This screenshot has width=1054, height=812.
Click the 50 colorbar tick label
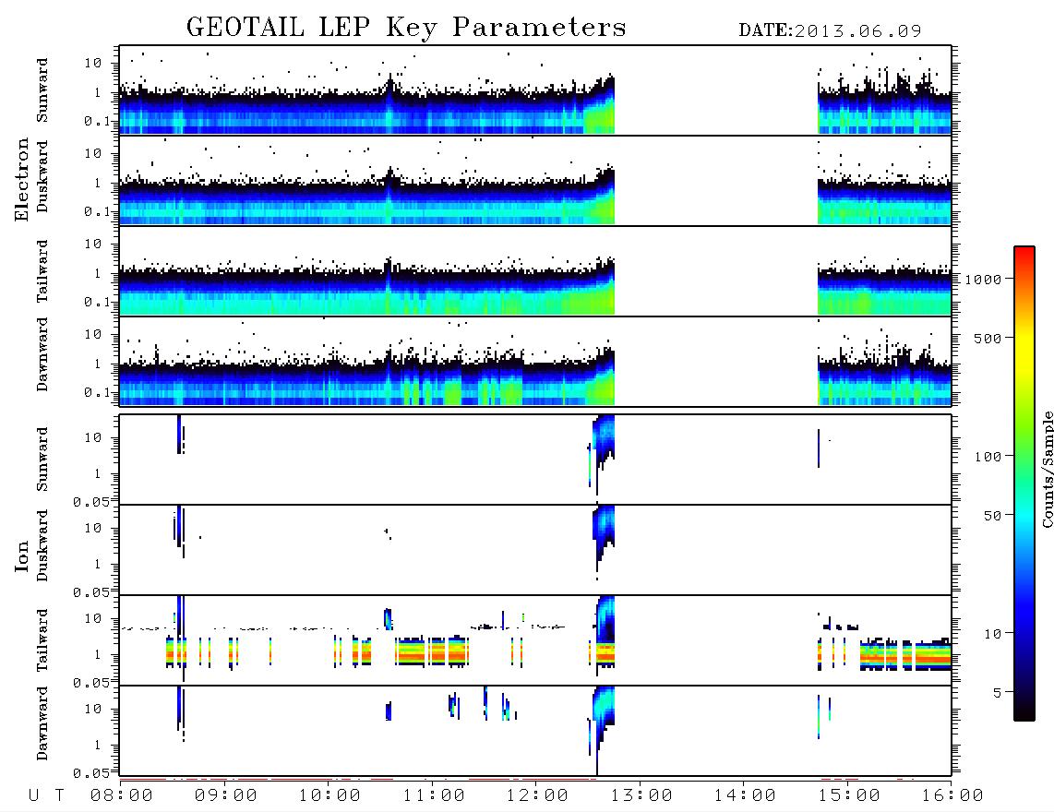992,516
